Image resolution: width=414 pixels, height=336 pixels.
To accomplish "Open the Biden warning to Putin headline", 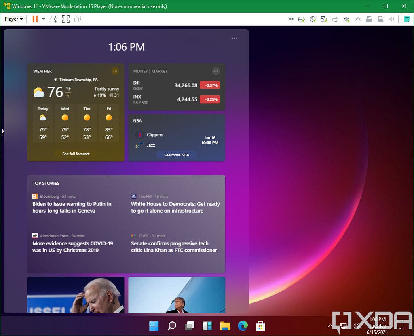I will 71,207.
